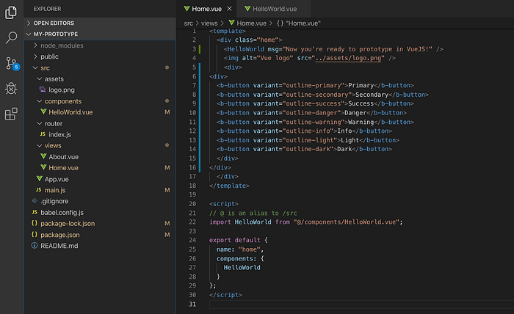This screenshot has height=314, width=514.
Task: Open the Run and Debug view
Action: (11, 88)
